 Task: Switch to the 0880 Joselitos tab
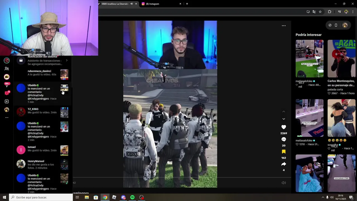[115, 4]
